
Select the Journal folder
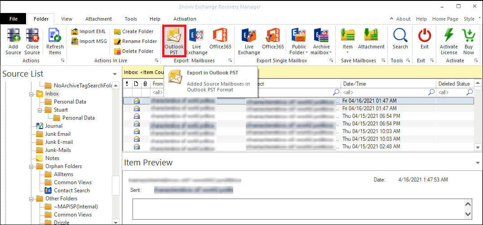point(53,126)
